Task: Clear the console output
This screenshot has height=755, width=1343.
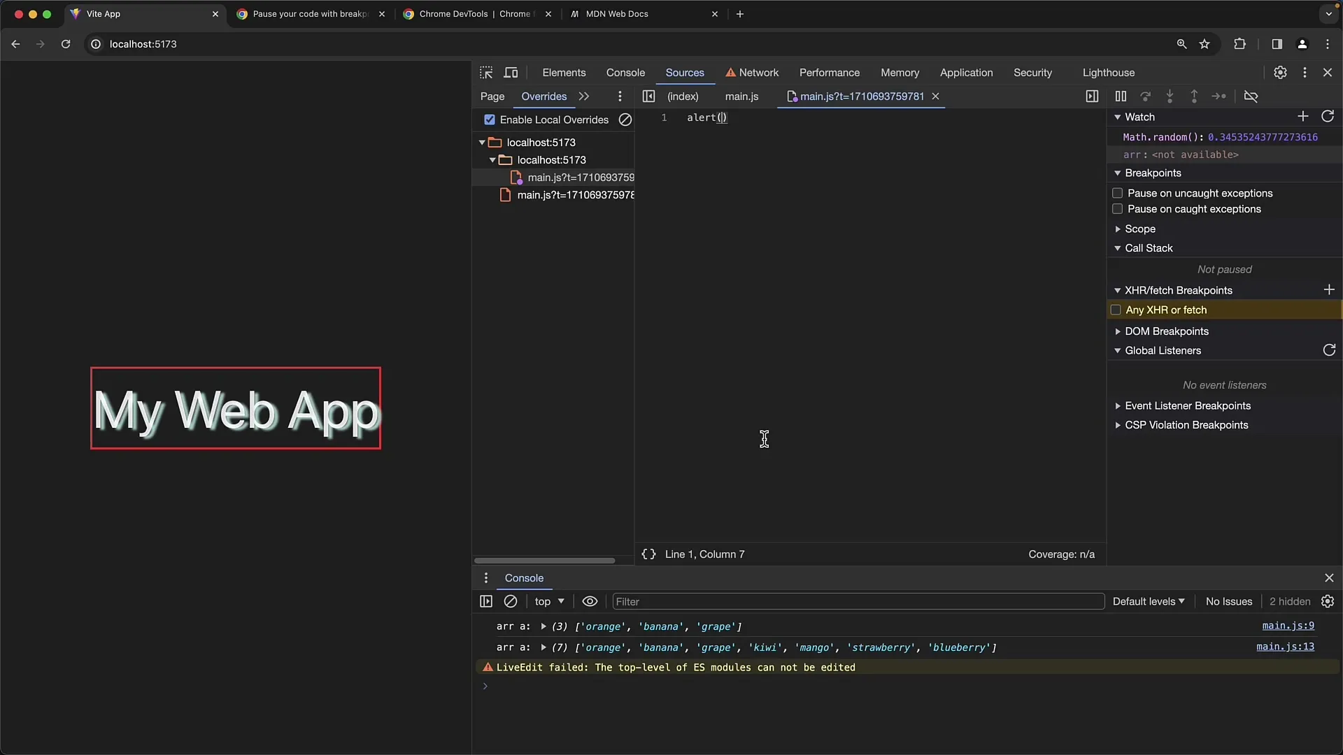Action: [511, 602]
